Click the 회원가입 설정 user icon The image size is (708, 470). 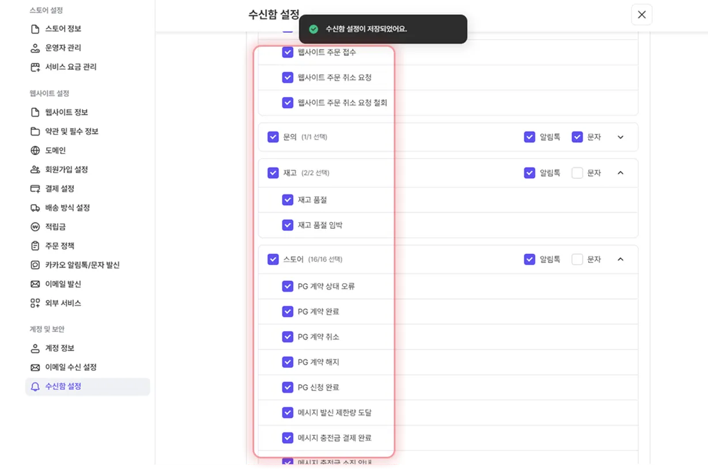(x=35, y=170)
